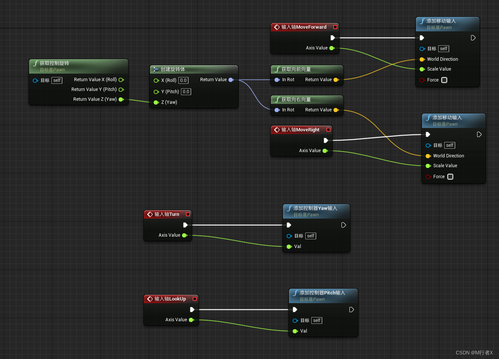The image size is (499, 359).
Task: Click exec output pin of 添加控制器Pitch输入
Action: [352, 310]
